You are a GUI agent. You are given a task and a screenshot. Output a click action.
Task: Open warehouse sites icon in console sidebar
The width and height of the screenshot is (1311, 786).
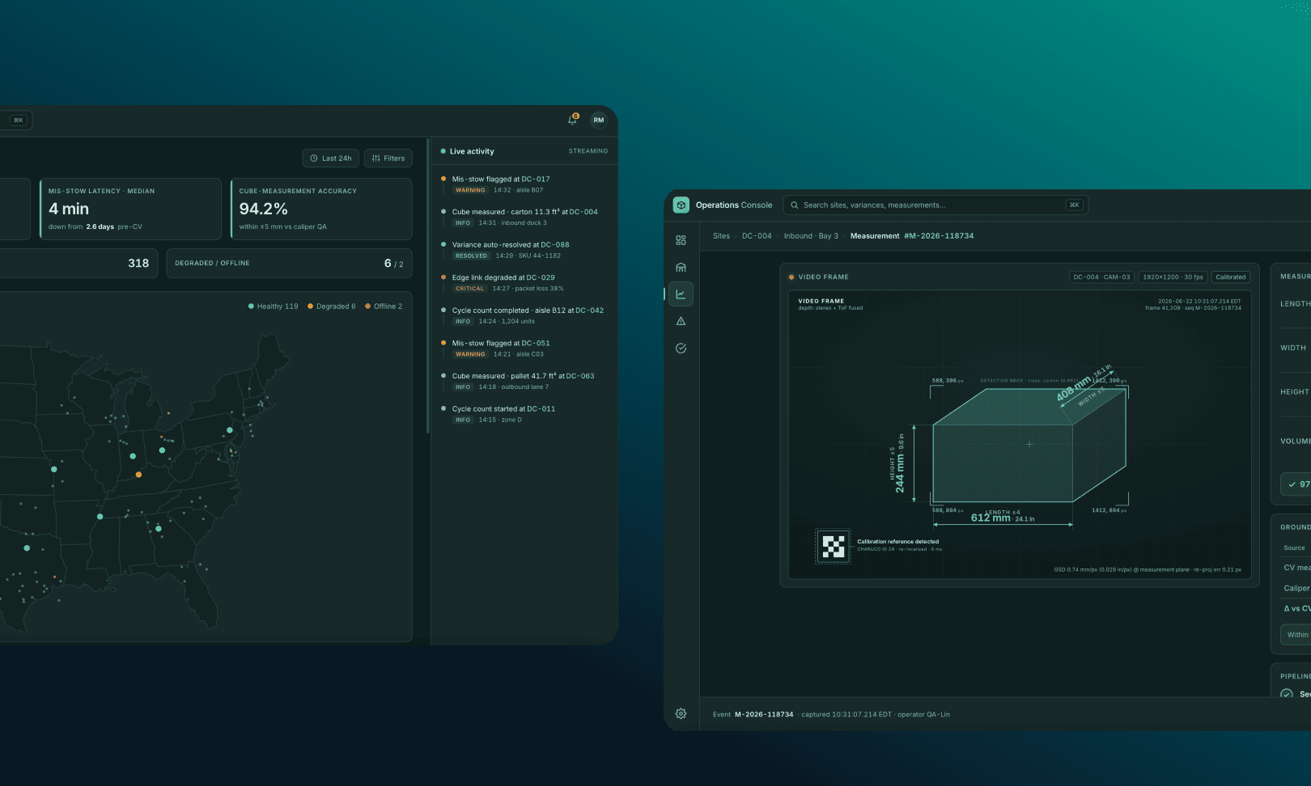pyautogui.click(x=681, y=267)
